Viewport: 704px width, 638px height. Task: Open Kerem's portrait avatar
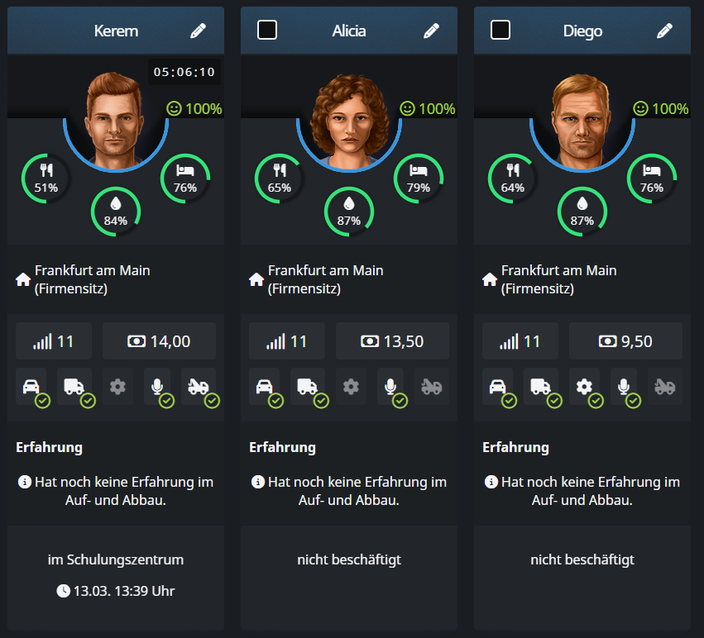click(116, 110)
